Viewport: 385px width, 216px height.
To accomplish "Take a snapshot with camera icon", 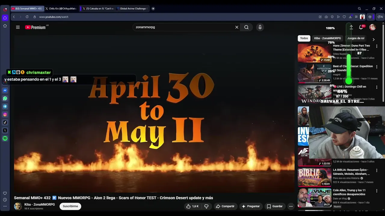I will pos(326,17).
